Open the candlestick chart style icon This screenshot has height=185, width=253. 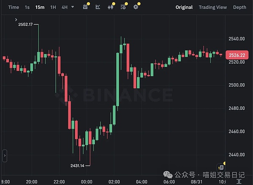tap(110, 7)
